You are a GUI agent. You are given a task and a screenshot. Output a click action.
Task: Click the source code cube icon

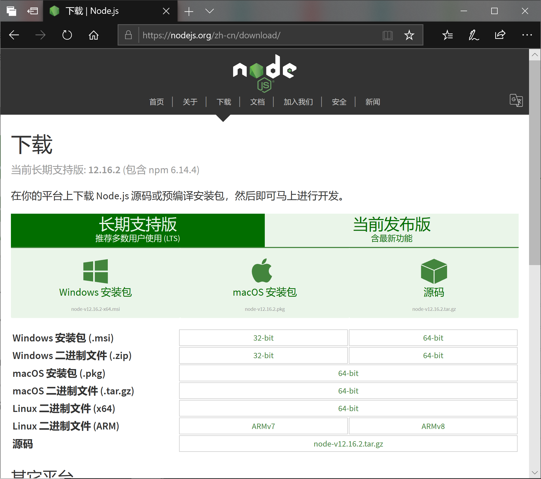pos(434,271)
